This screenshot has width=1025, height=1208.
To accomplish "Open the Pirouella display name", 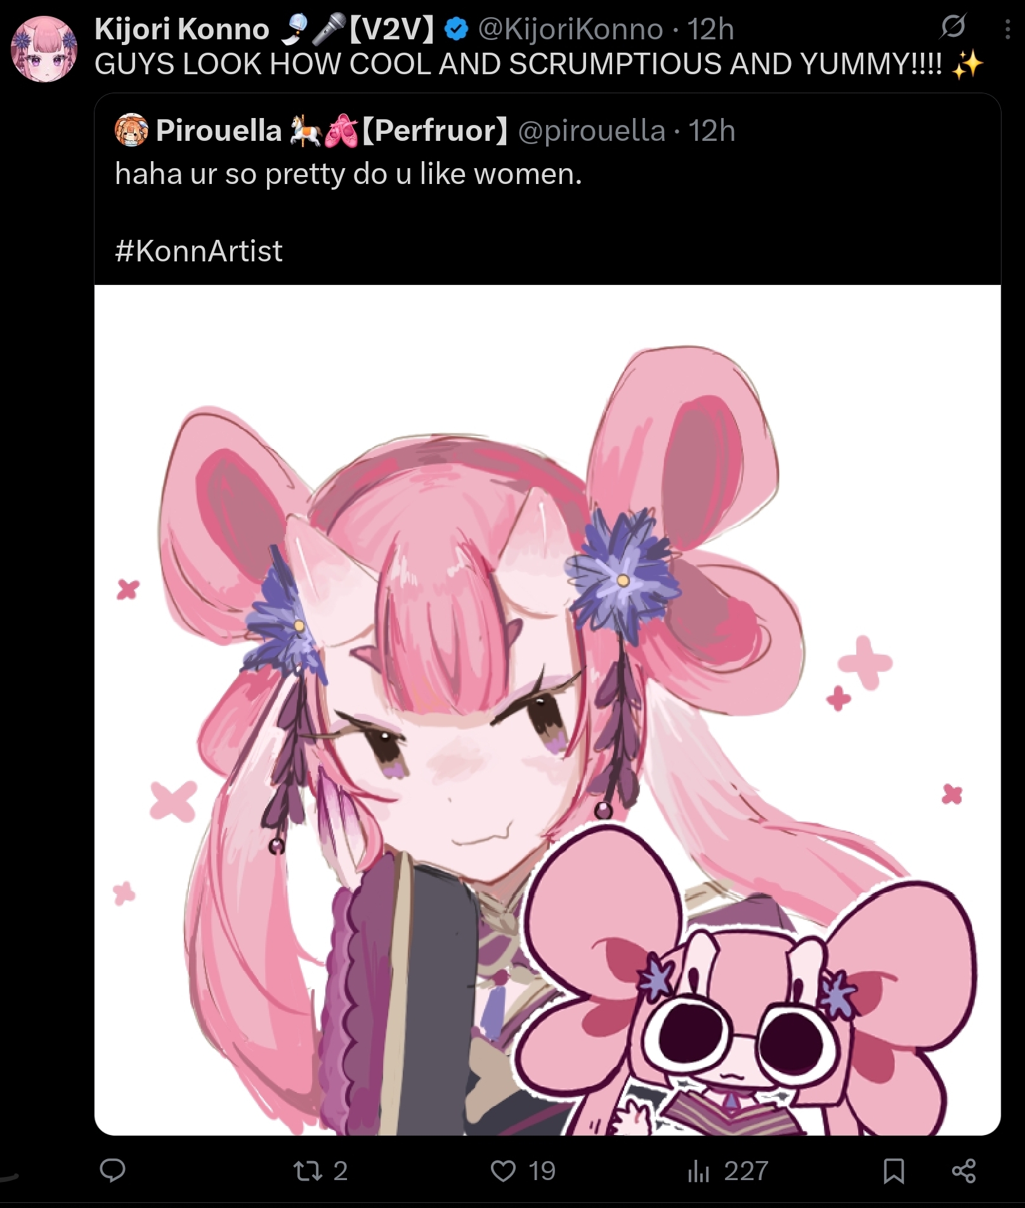I will pyautogui.click(x=219, y=131).
